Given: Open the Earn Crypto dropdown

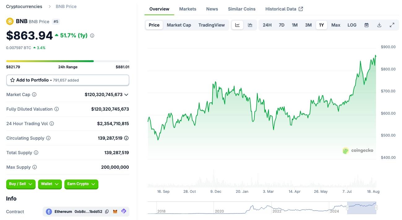Looking at the screenshot, I should click(x=81, y=184).
